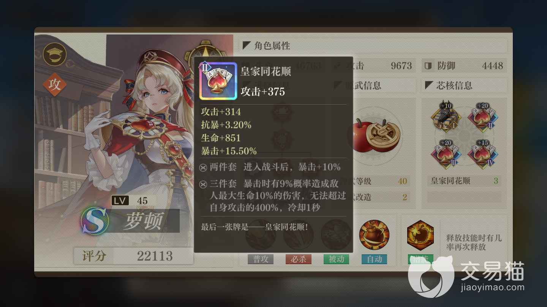Select the 必杀 skill tab label
547x307 pixels.
coord(298,259)
